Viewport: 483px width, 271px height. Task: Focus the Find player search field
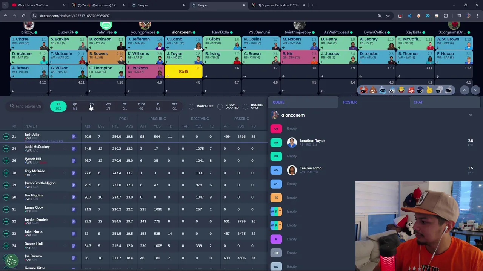pyautogui.click(x=26, y=107)
